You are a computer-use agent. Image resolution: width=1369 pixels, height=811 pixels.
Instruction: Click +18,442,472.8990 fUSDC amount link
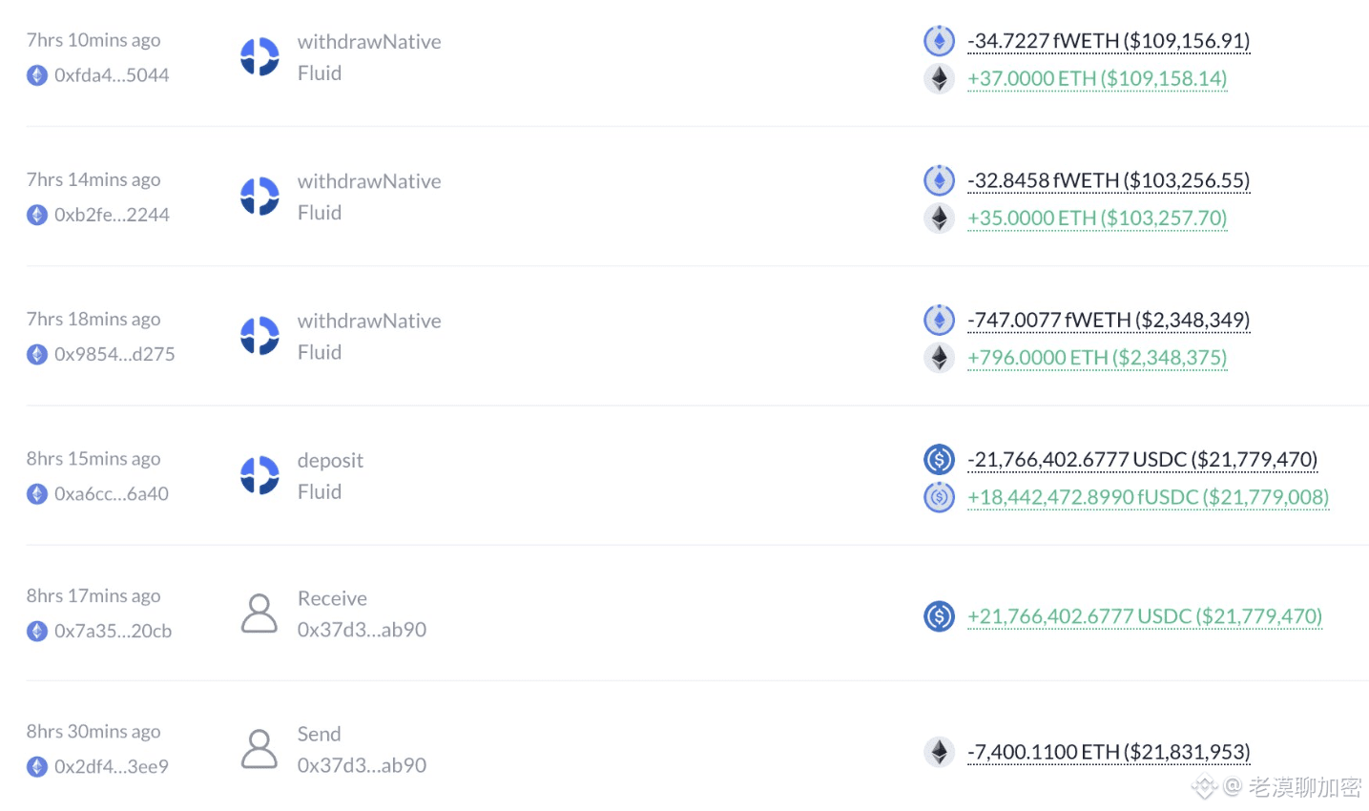tap(1148, 497)
